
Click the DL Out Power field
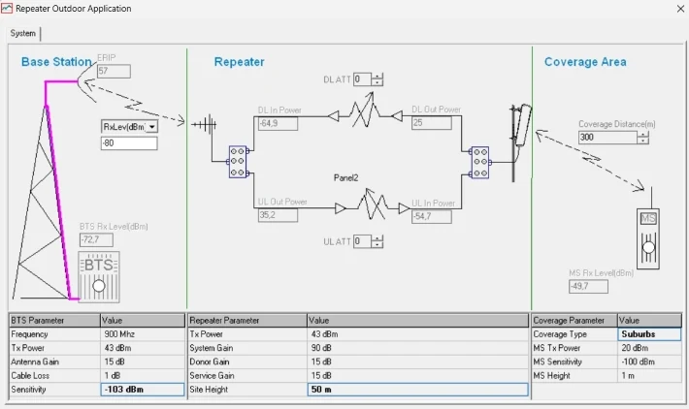[x=432, y=123]
